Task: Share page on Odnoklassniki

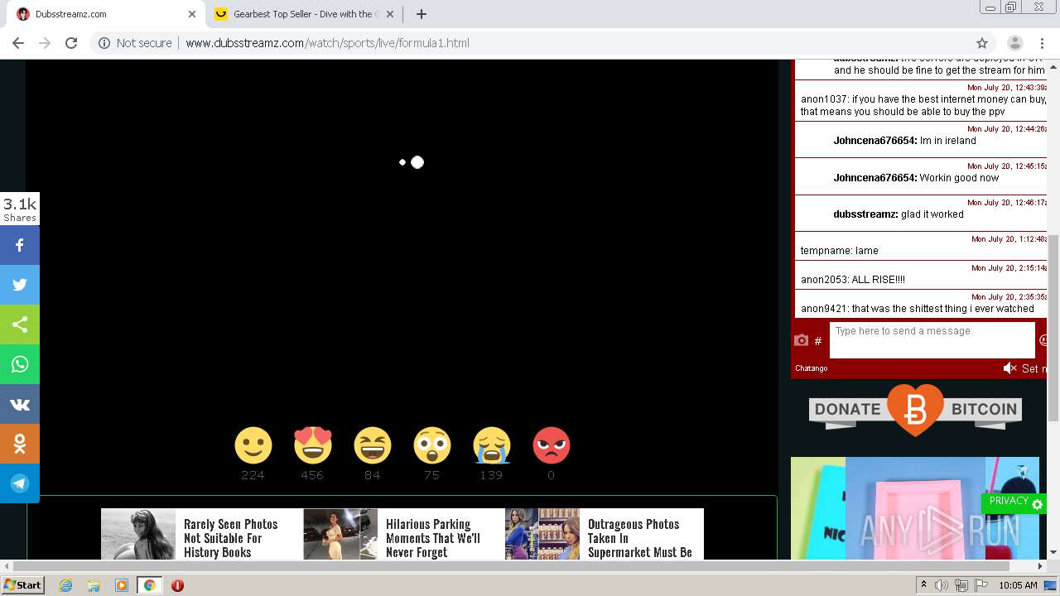Action: point(20,444)
